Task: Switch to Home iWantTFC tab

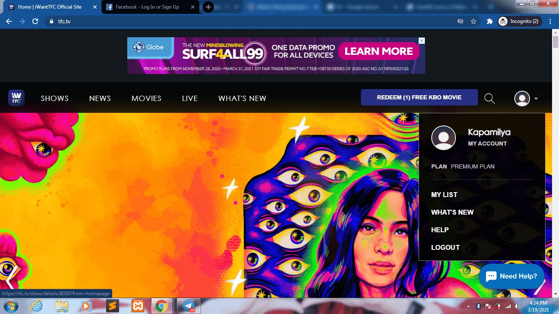Action: [x=50, y=7]
